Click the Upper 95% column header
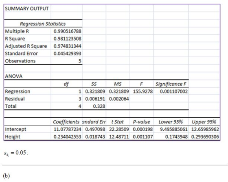 [x=204, y=122]
